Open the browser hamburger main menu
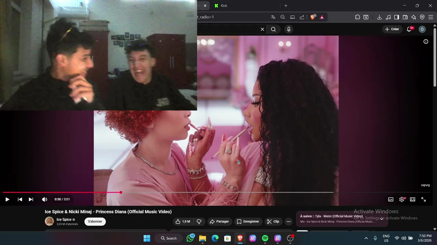The image size is (437, 245). [431, 17]
